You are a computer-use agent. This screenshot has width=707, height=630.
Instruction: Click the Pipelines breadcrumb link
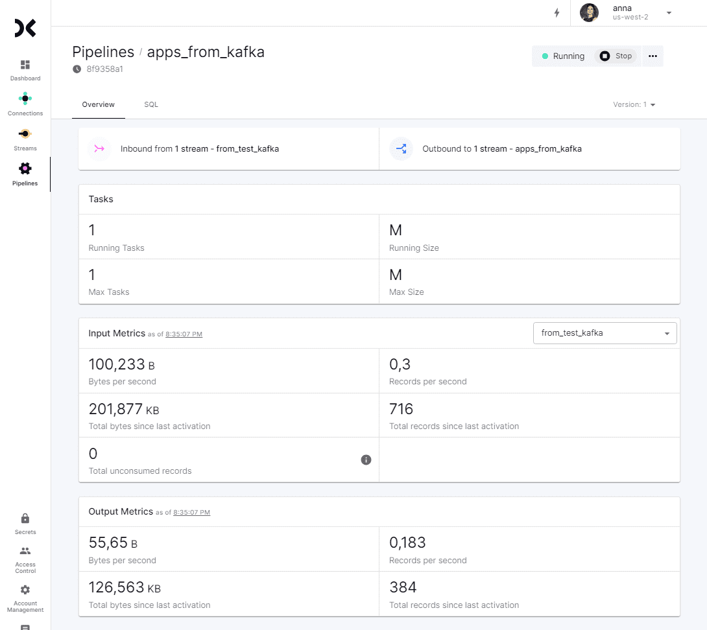click(x=103, y=52)
